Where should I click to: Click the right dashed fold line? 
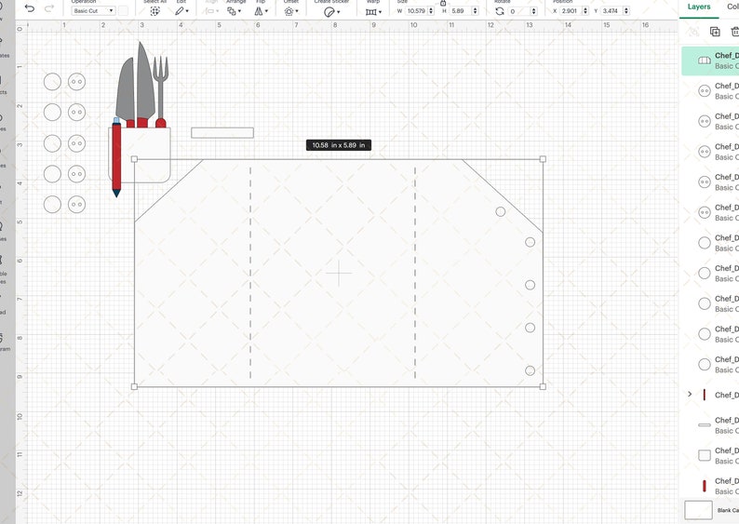[x=415, y=273]
